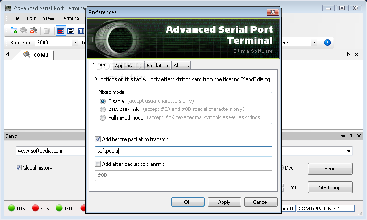
Task: Click the left tab-scroll arrow
Action: [8, 54]
